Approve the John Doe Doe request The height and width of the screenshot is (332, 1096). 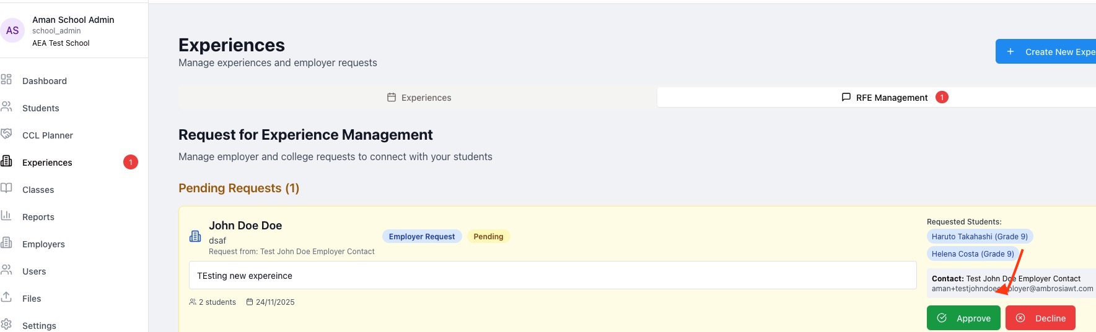[963, 318]
